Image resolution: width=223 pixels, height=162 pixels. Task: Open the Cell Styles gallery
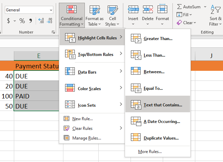[112, 16]
